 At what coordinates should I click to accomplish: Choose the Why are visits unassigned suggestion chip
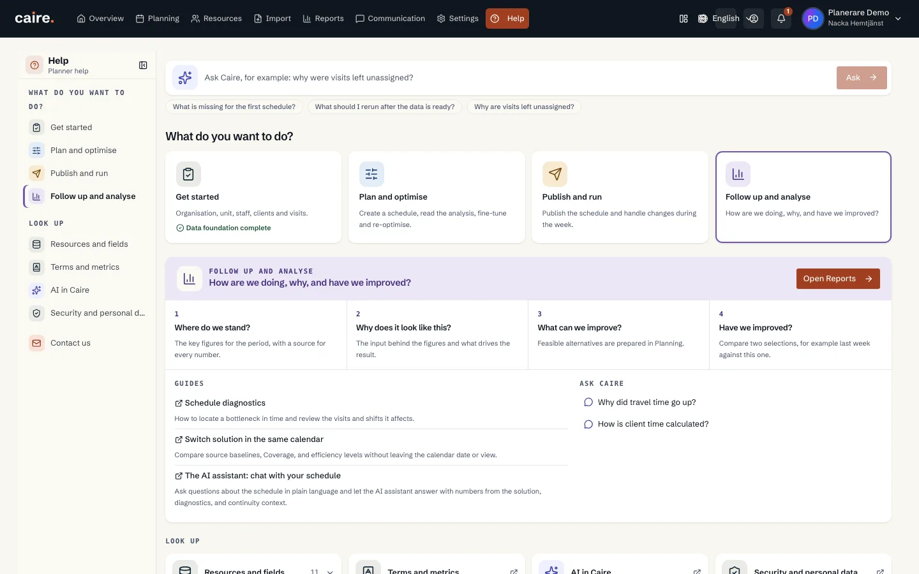[x=524, y=107]
